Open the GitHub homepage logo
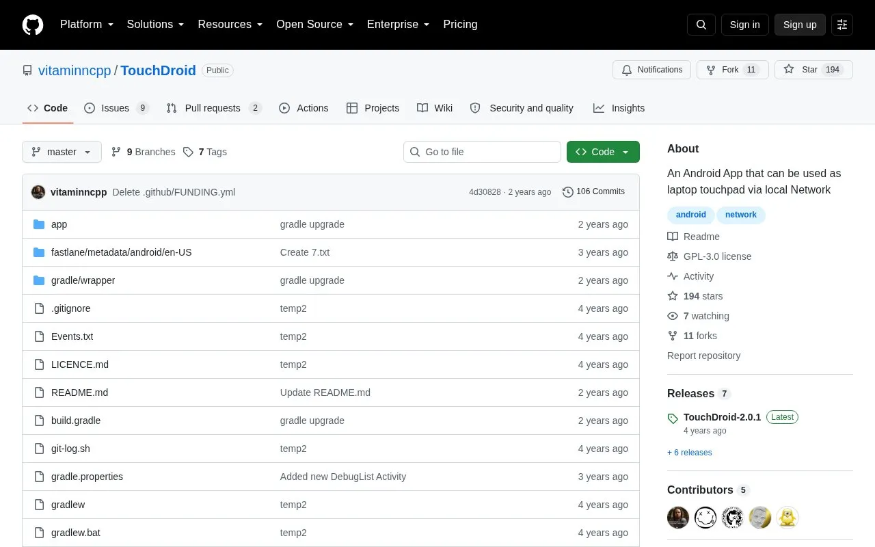This screenshot has width=875, height=547. click(x=33, y=25)
